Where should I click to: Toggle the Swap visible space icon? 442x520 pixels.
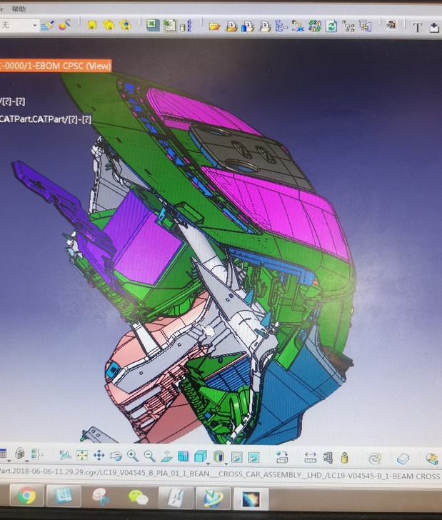[x=253, y=456]
